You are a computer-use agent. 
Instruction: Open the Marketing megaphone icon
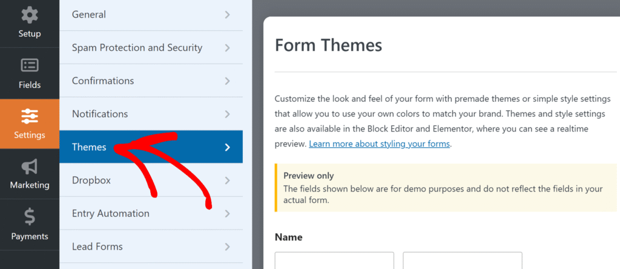[x=29, y=167]
